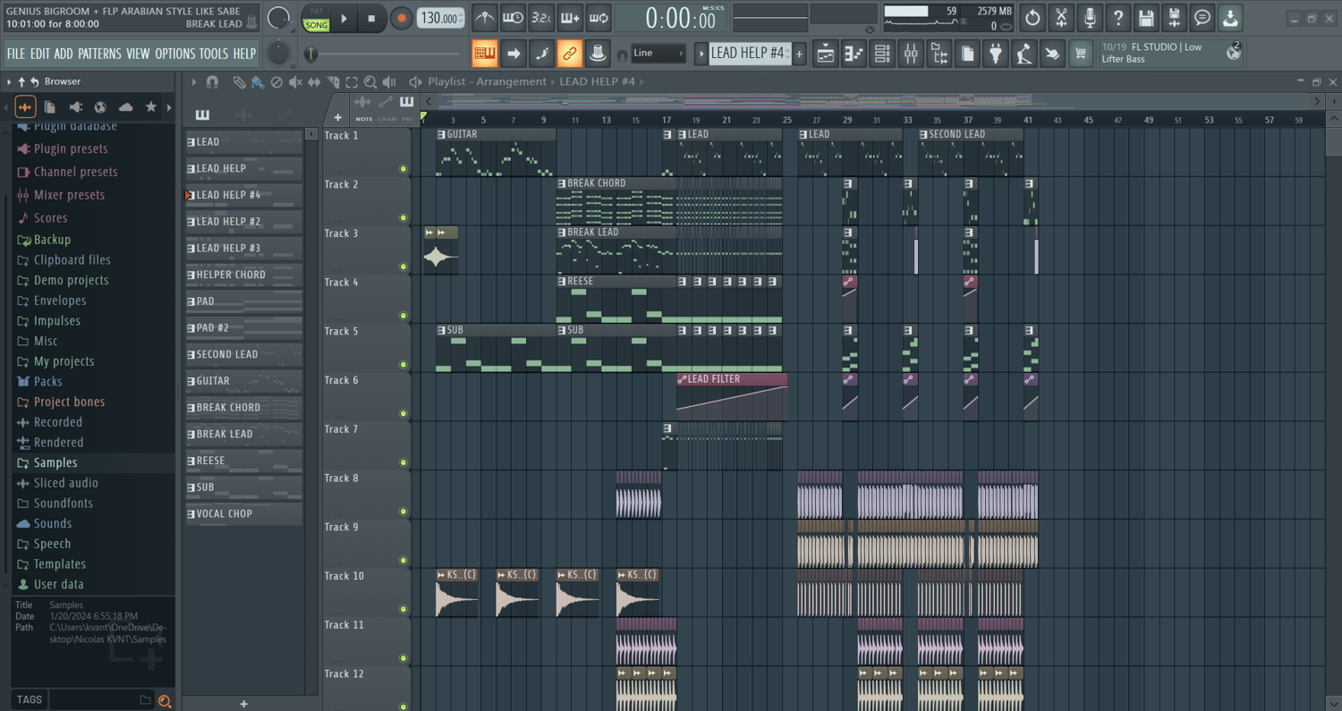Click the one-click microphone recording icon

(1090, 17)
